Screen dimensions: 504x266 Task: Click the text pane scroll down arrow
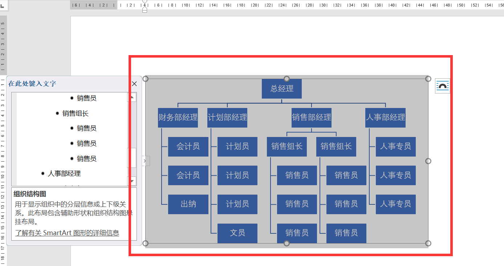pyautogui.click(x=132, y=181)
